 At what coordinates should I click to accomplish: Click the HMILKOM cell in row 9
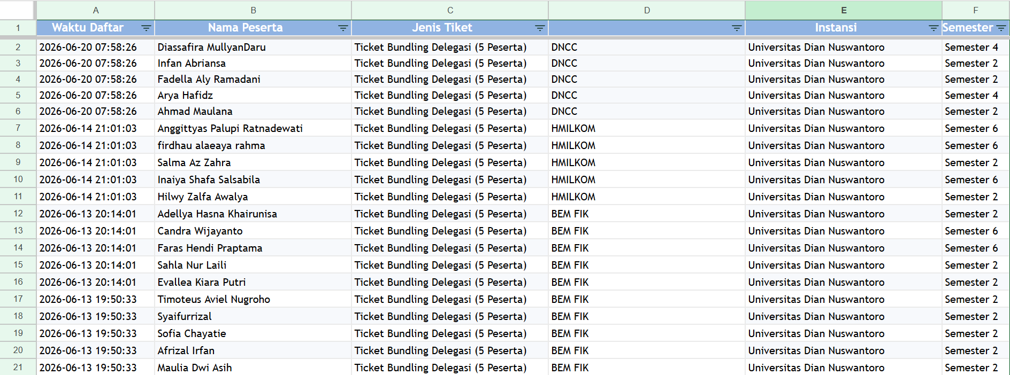(647, 162)
